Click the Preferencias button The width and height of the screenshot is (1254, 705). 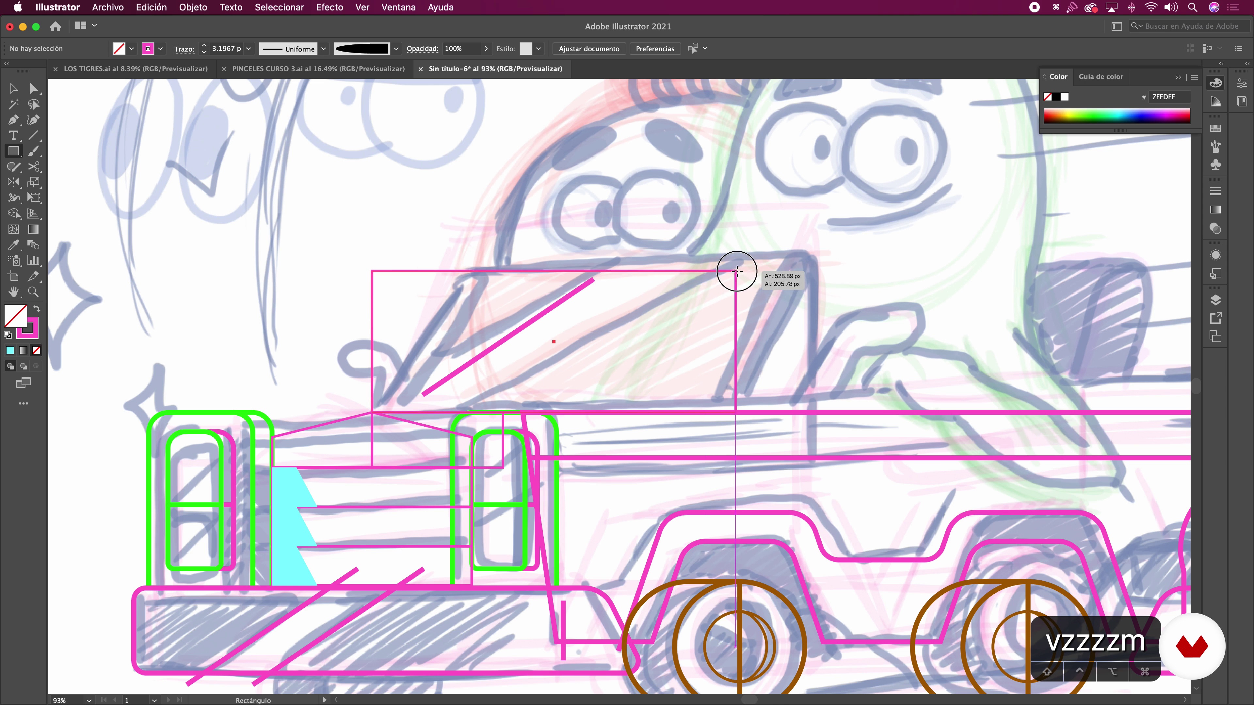point(655,49)
